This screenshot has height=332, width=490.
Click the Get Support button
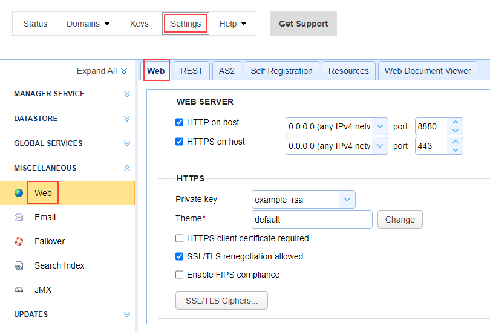coord(303,24)
